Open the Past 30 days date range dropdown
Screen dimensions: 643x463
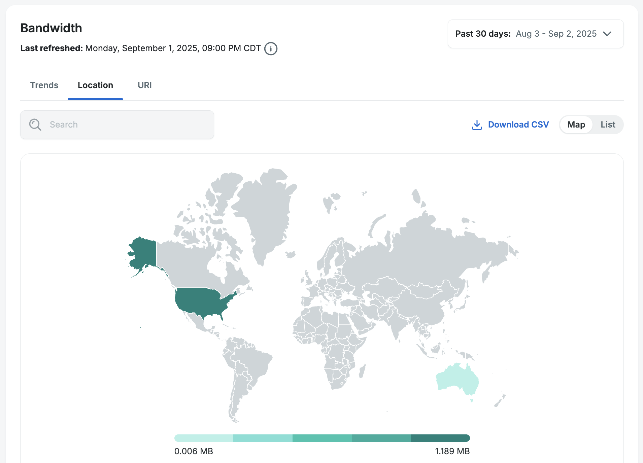(535, 34)
